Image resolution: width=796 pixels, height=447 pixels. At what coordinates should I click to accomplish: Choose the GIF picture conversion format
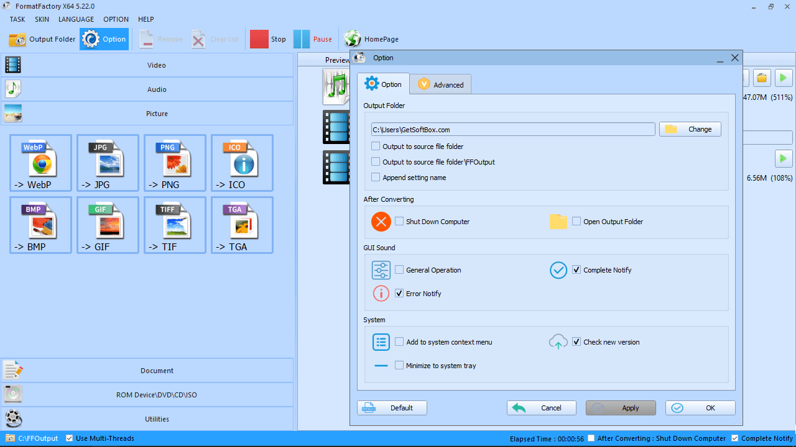[x=108, y=225]
